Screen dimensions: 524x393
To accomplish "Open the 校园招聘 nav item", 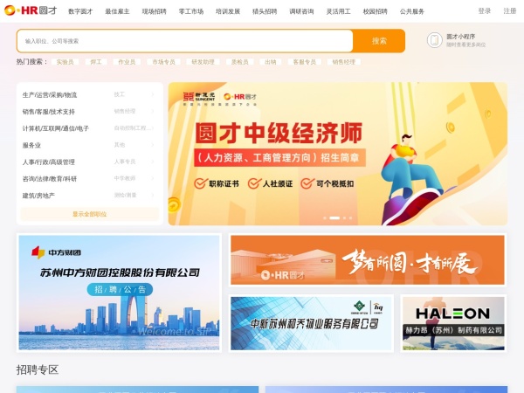I will coord(376,11).
